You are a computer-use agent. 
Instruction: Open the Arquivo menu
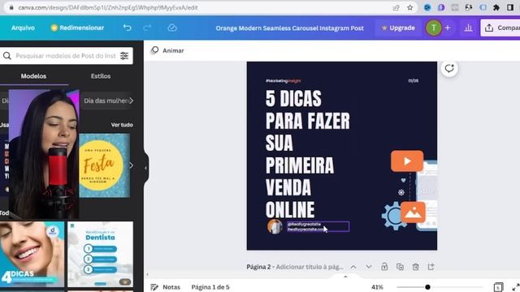coord(23,28)
